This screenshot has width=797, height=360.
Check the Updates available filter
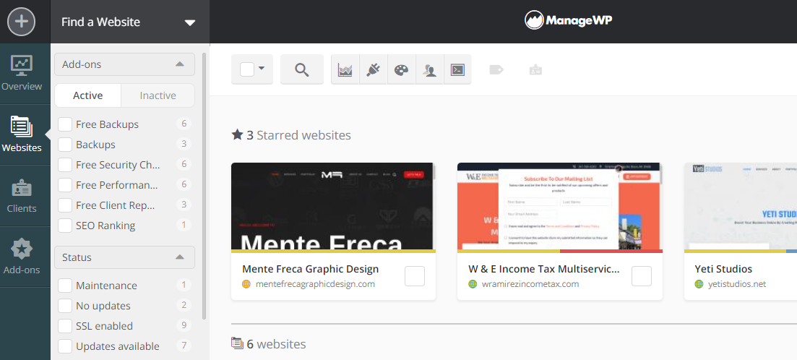[64, 346]
